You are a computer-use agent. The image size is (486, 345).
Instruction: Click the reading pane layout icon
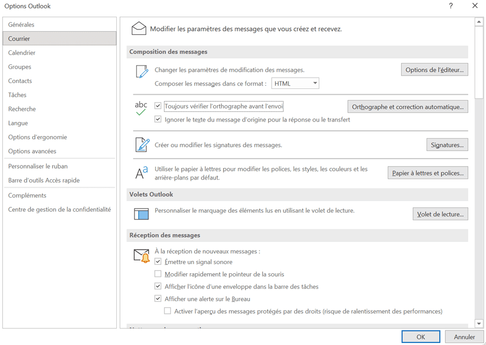[x=141, y=214]
